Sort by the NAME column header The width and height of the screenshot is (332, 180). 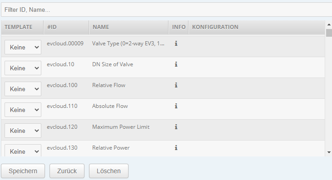[x=129, y=27]
